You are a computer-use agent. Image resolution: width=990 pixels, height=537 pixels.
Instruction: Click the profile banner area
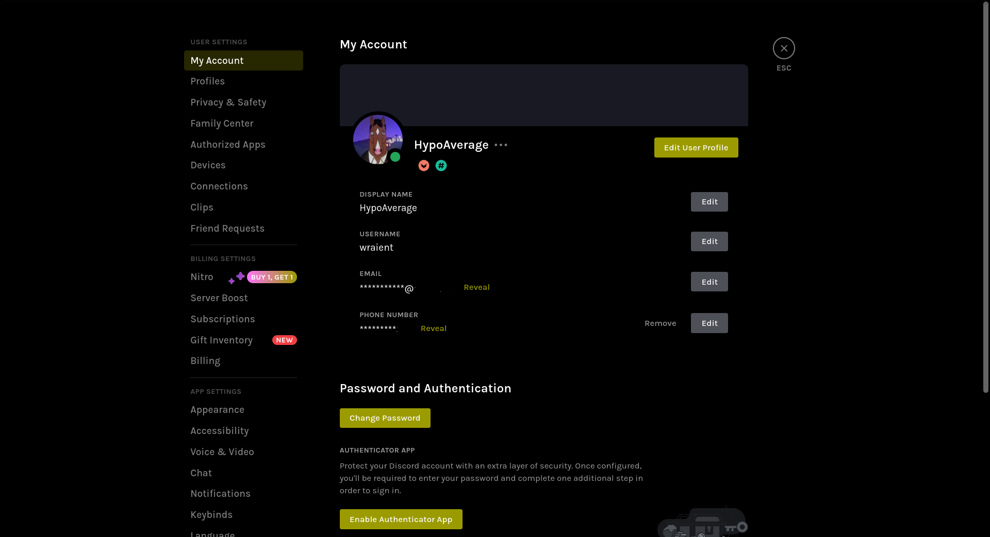pos(543,95)
